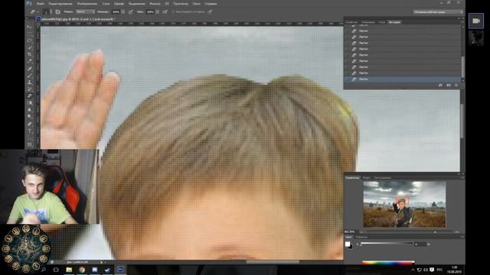This screenshot has width=490, height=275.
Task: Open the Окно menu
Action: [x=196, y=4]
